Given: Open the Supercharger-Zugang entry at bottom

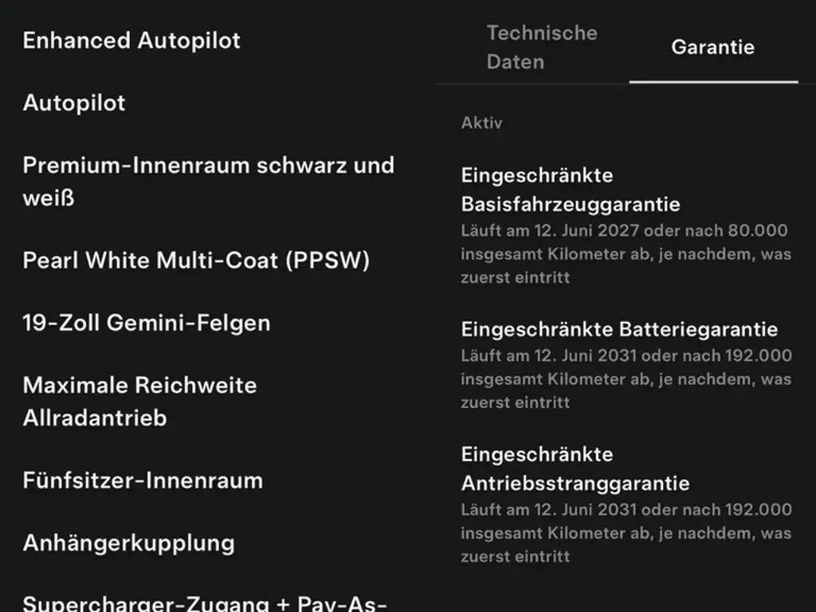Looking at the screenshot, I should point(205,602).
